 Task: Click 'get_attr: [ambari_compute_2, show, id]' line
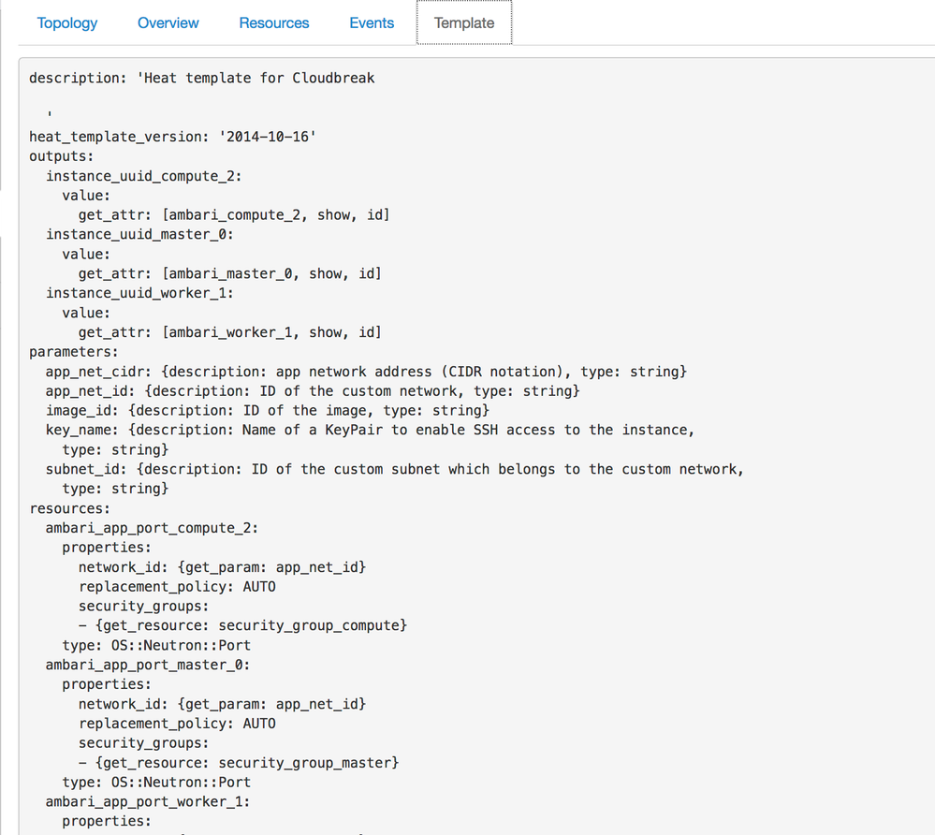point(234,214)
